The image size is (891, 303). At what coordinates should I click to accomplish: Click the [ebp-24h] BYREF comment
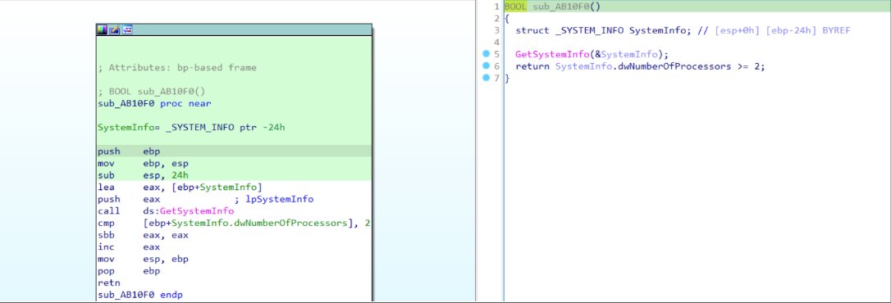808,30
